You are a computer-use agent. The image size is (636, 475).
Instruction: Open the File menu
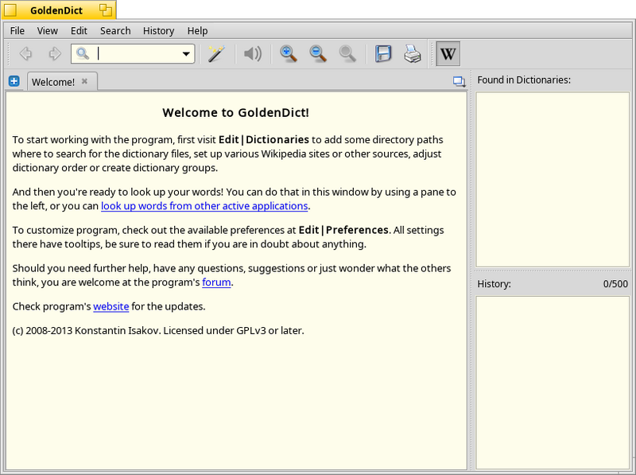coord(17,31)
